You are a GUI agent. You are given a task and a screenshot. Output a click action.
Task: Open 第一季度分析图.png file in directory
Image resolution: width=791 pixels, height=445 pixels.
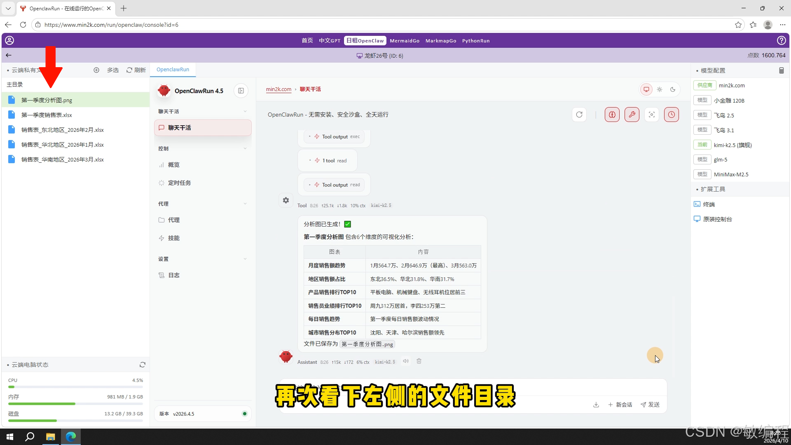pos(47,100)
